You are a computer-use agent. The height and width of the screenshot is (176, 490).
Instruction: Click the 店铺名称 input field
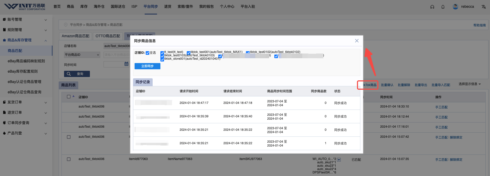click(117, 46)
